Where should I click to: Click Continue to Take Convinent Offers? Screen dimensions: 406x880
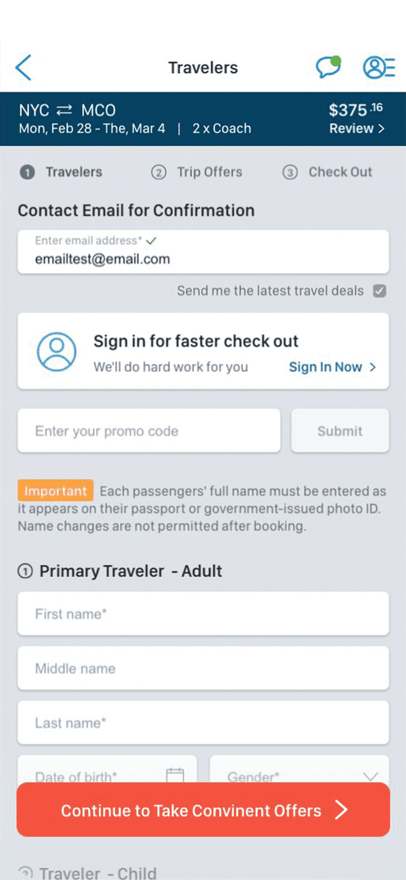[204, 810]
